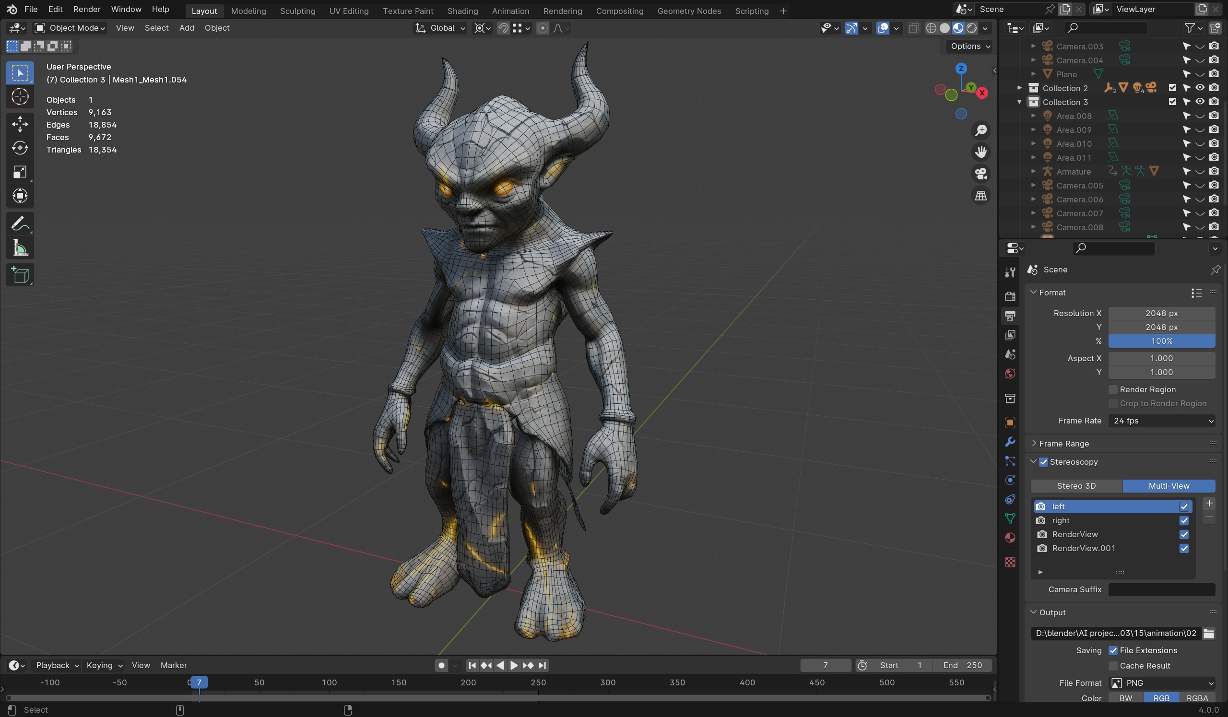Choose the Select Box tool
Screen dimensions: 1228x717
pos(20,73)
